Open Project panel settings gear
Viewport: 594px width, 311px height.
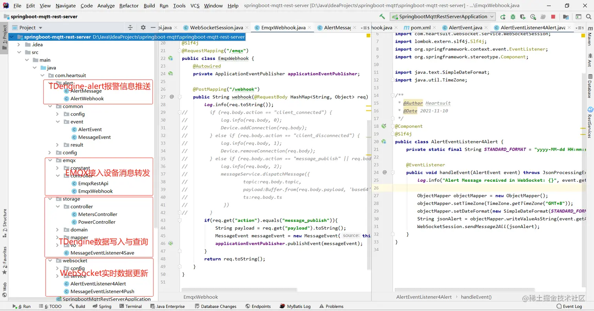click(143, 27)
